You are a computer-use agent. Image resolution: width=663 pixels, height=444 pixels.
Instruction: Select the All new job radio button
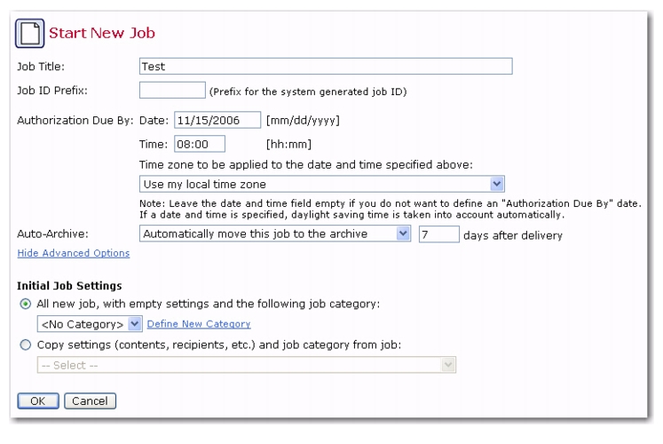[x=26, y=304]
